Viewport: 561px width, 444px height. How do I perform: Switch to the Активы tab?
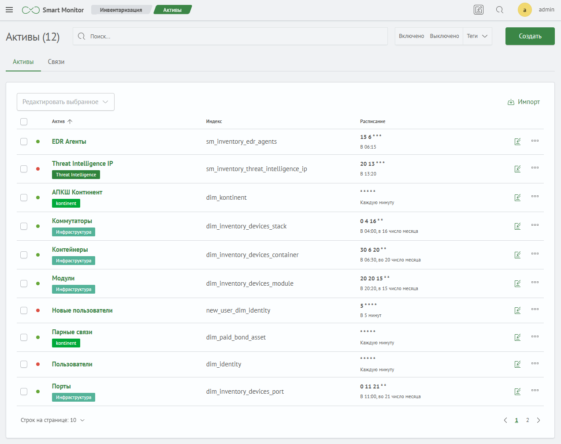(23, 62)
